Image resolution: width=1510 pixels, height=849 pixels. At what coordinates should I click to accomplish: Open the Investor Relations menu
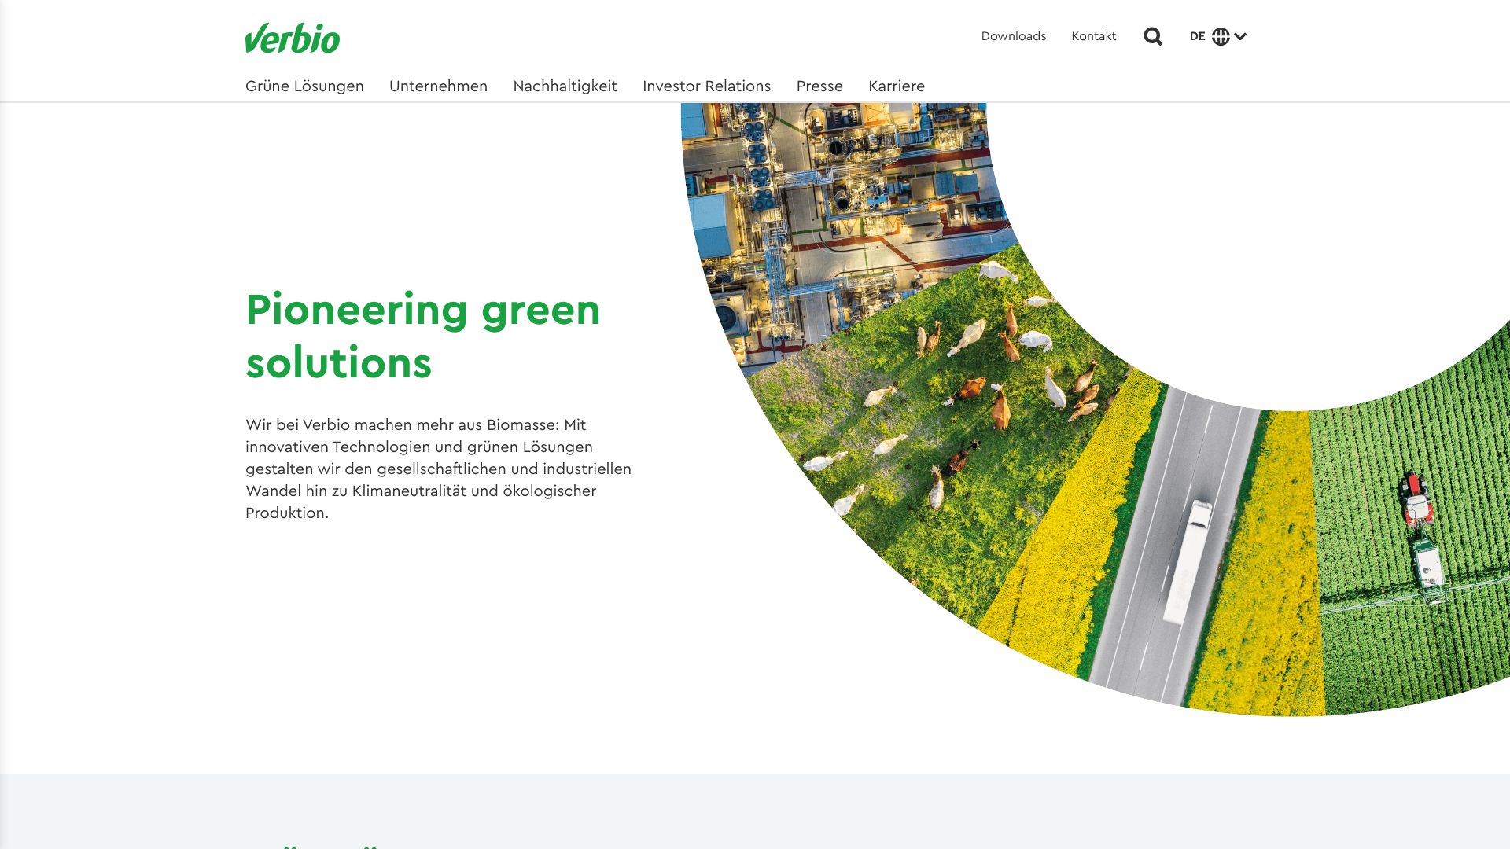click(706, 86)
